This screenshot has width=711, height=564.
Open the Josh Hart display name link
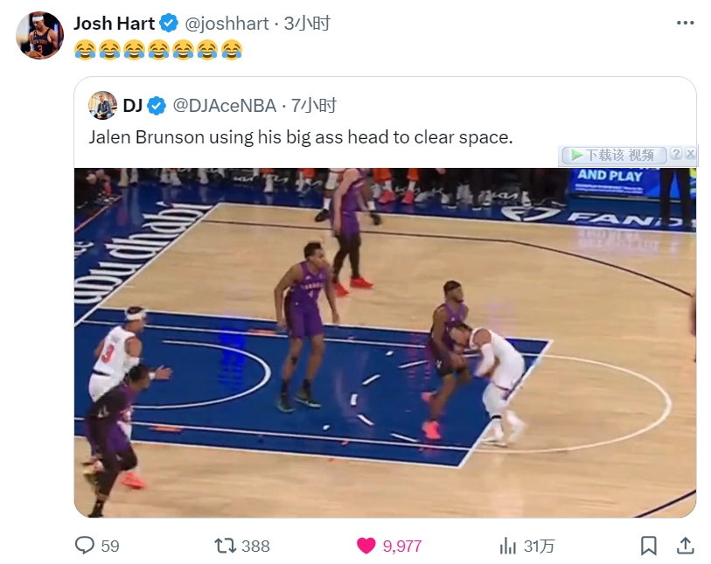114,24
